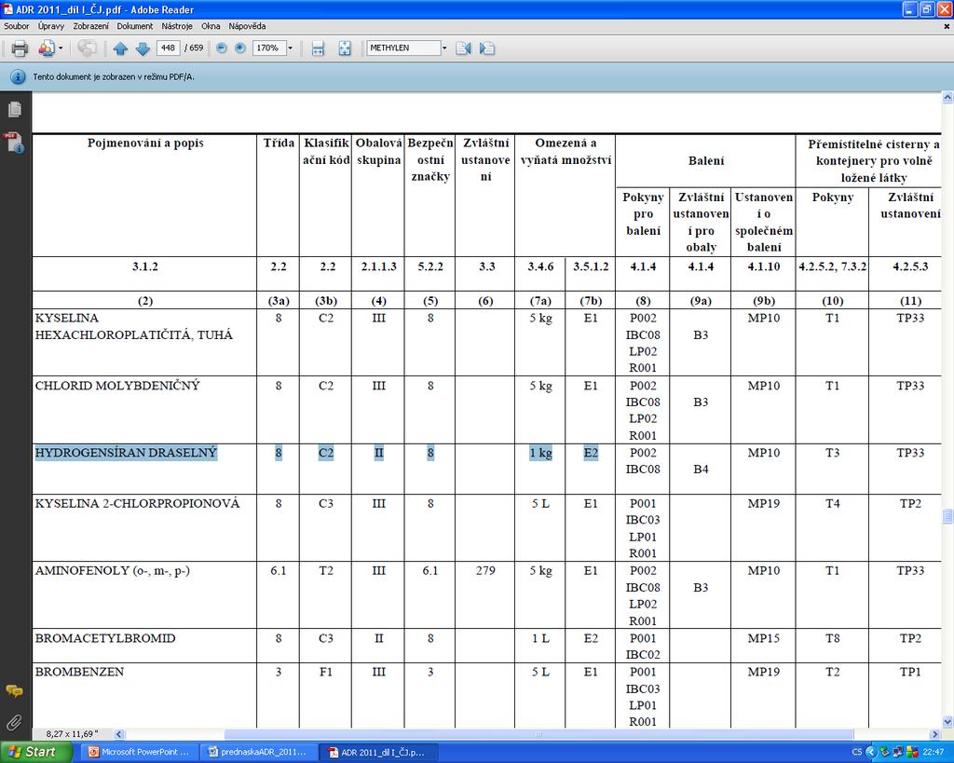This screenshot has width=954, height=763.
Task: Click F1 in BROMBENZEN row
Action: [x=326, y=672]
